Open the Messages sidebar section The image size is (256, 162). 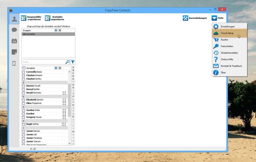pos(14,30)
